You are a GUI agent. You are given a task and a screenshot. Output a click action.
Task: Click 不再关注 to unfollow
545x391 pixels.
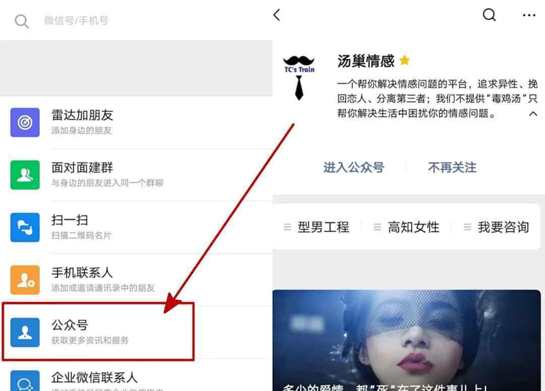click(452, 167)
